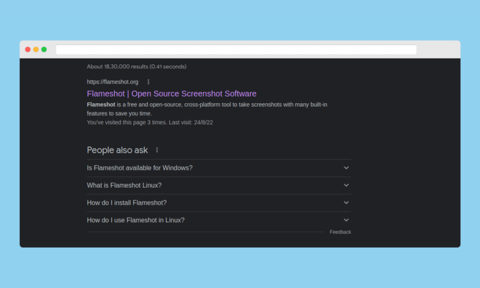
Task: Select the "How do I install Flameshot?" question text
Action: click(x=127, y=203)
